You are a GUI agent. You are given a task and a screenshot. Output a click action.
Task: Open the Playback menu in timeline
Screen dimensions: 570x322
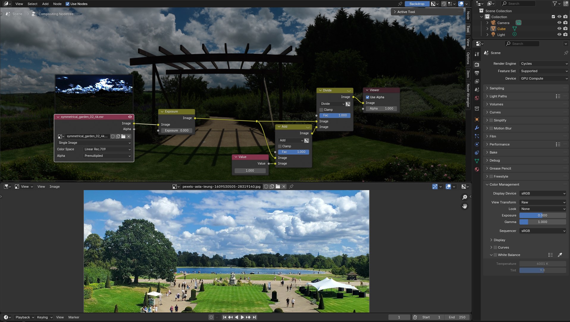[25, 317]
